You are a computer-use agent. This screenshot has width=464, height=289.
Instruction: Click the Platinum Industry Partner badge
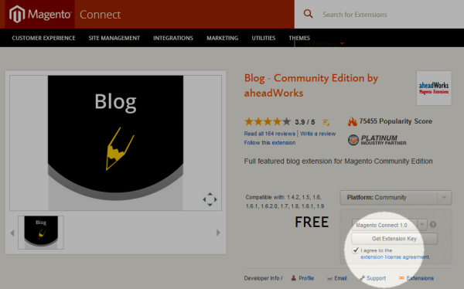377,140
